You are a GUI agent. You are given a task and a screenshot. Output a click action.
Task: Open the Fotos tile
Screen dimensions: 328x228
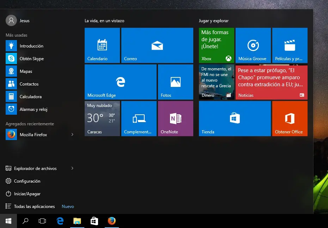coord(175,82)
